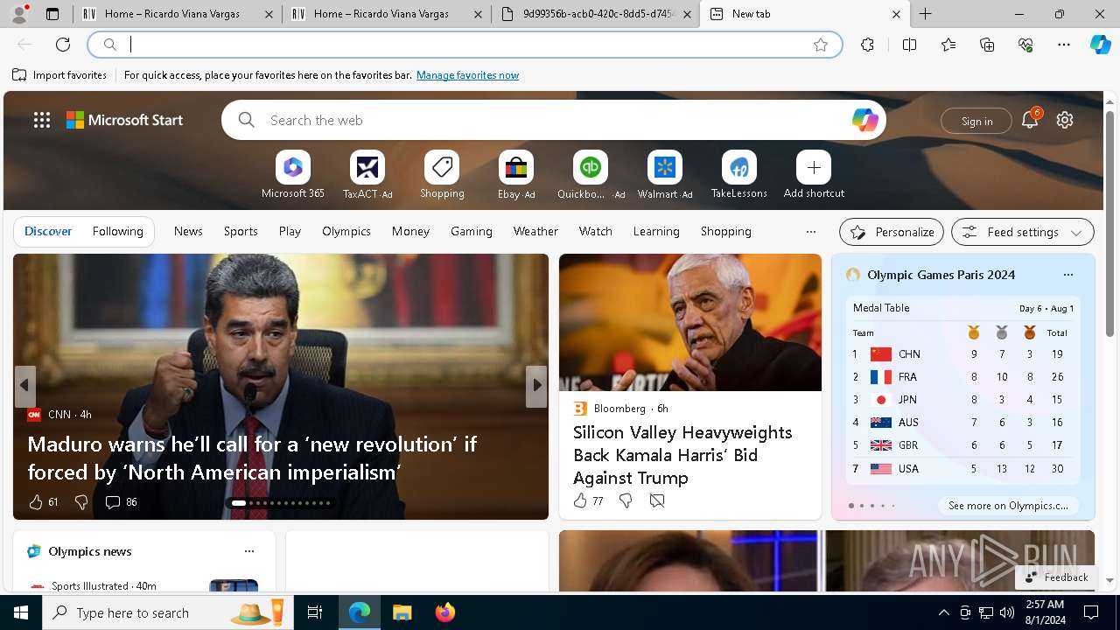The width and height of the screenshot is (1120, 630).
Task: Refresh the page with reload button
Action: click(x=63, y=45)
